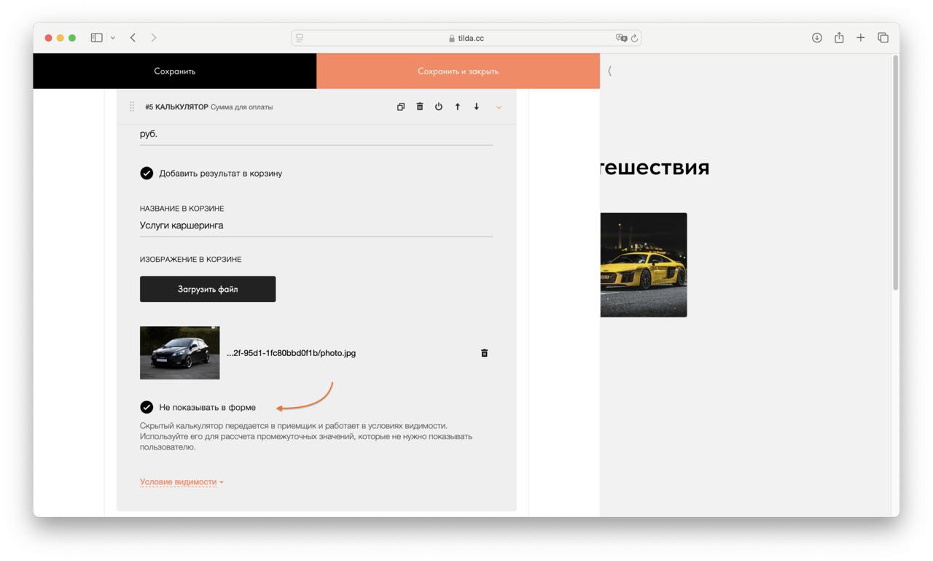Toggle power icon for Калькулятор block
Screen dimensions: 933x561
coord(438,107)
